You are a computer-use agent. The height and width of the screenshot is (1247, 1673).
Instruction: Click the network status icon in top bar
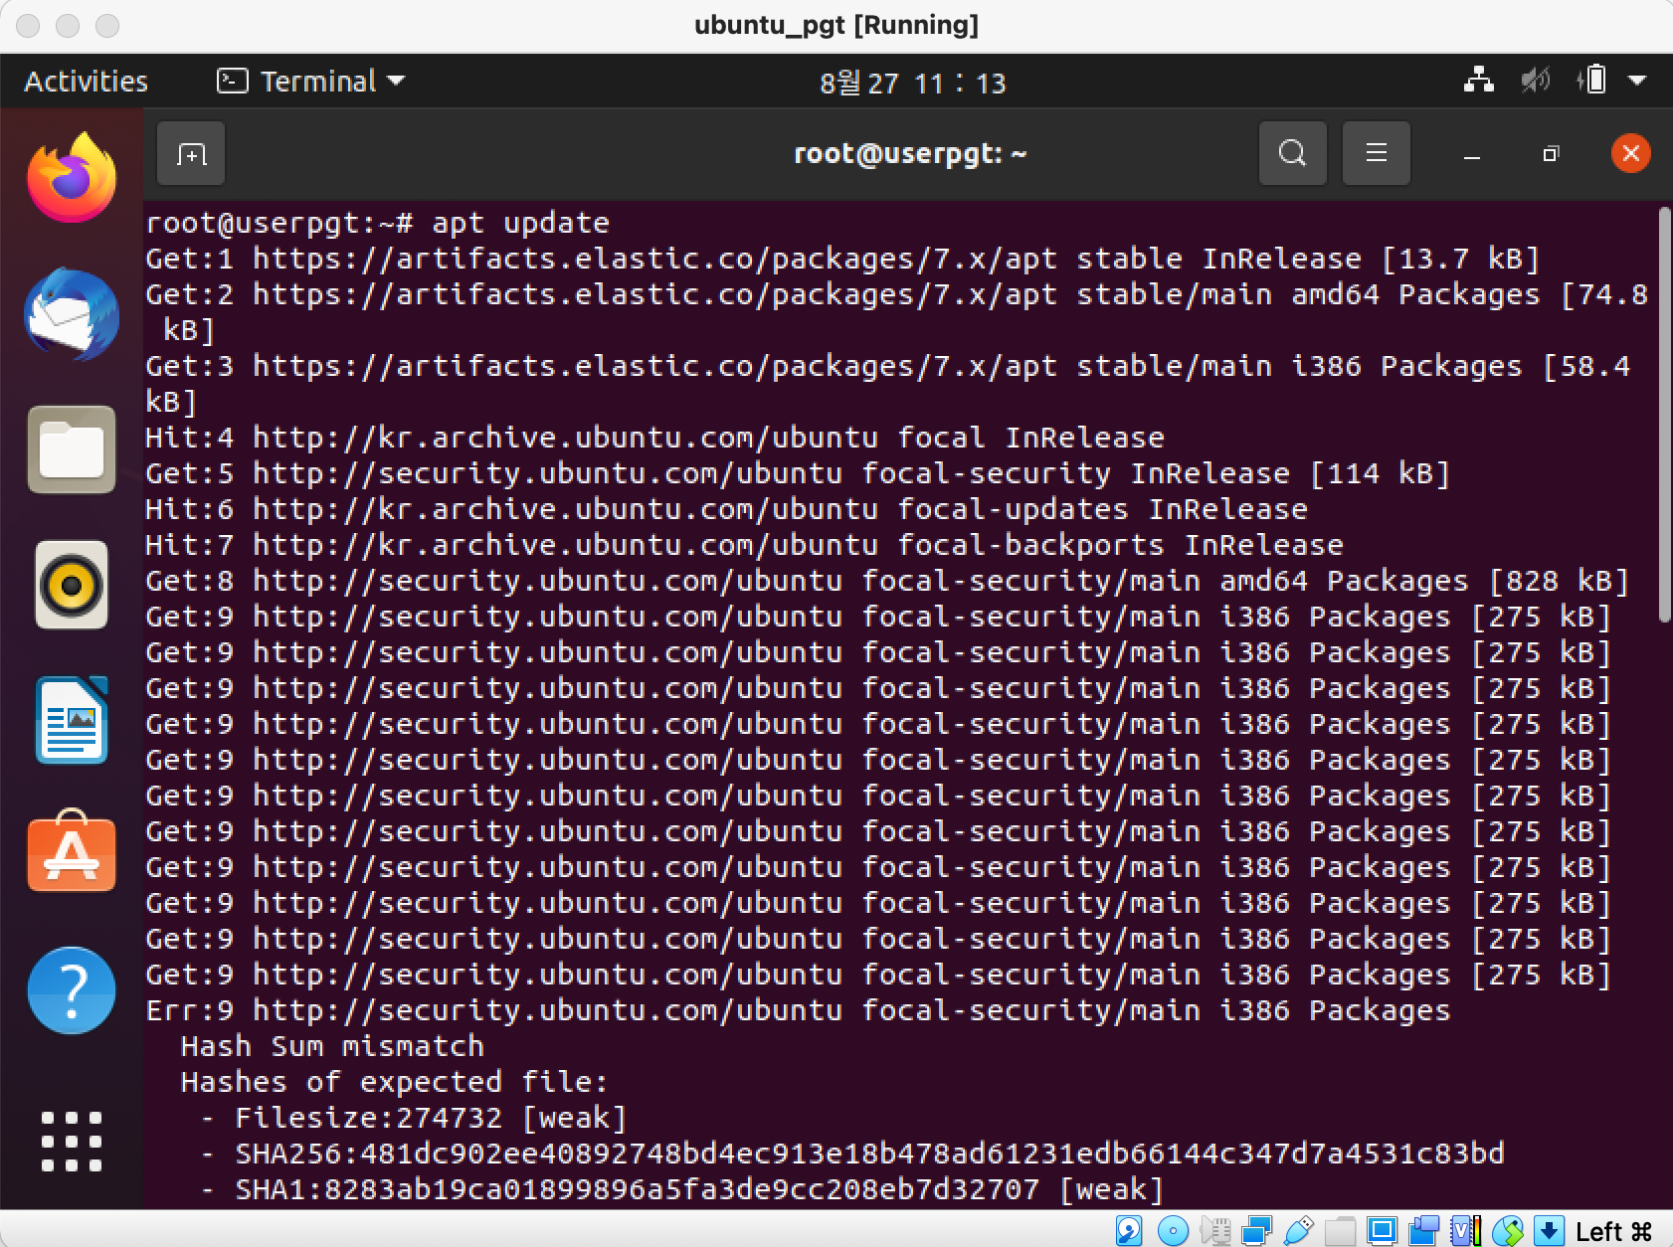click(1479, 81)
